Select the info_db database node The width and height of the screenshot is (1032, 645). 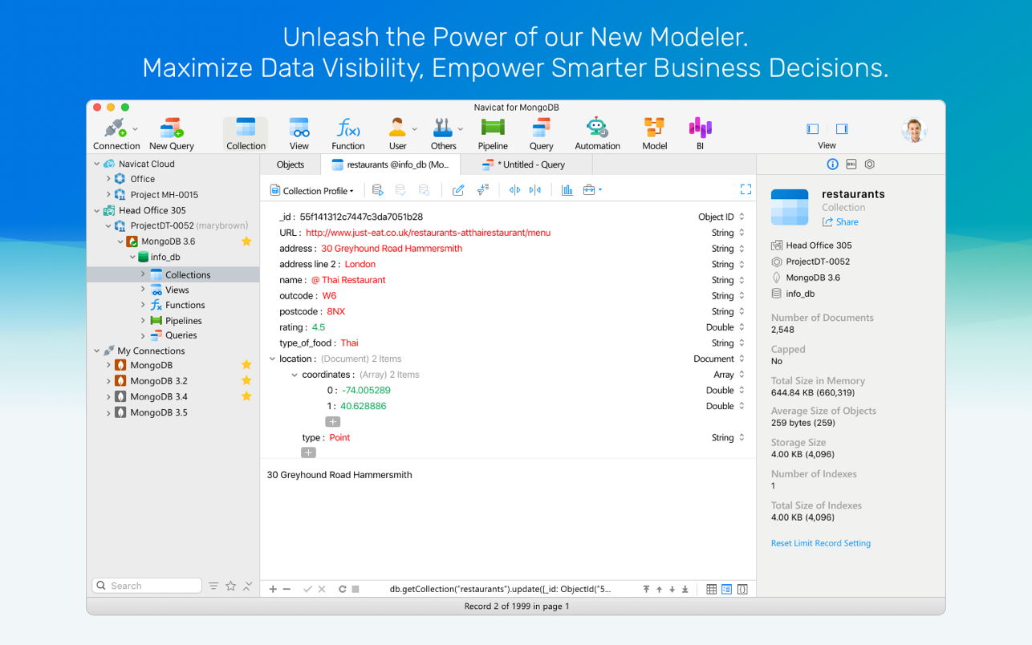(165, 257)
